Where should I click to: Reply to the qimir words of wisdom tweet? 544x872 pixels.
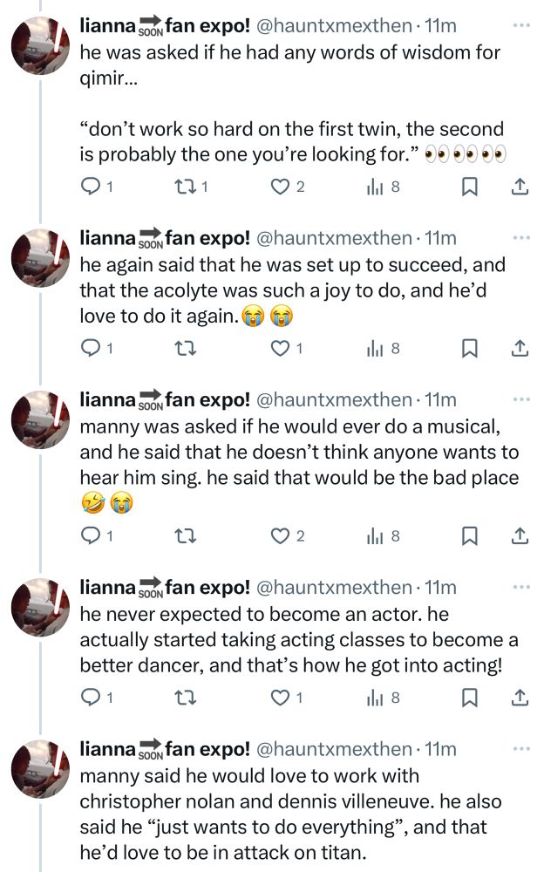coord(91,186)
